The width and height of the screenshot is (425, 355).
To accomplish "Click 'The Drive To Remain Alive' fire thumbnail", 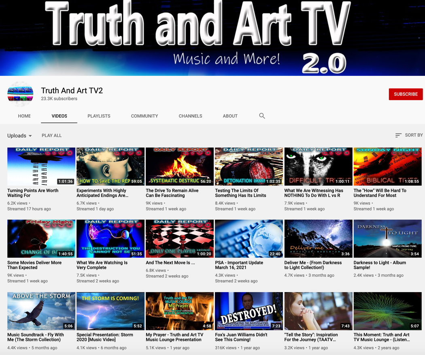I will tap(179, 166).
